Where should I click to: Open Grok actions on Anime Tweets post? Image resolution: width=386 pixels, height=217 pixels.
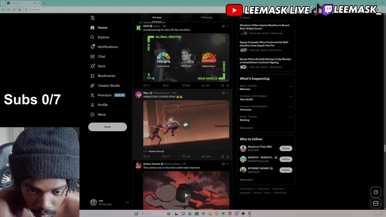click(x=223, y=164)
